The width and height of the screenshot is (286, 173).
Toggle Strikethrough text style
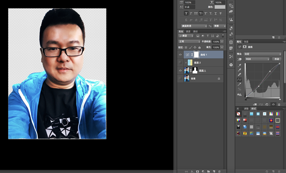coord(221,13)
